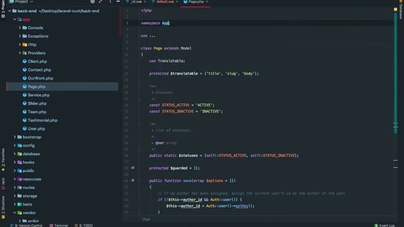The height and width of the screenshot is (227, 404).
Task: Expand the public folder
Action: coord(15,171)
